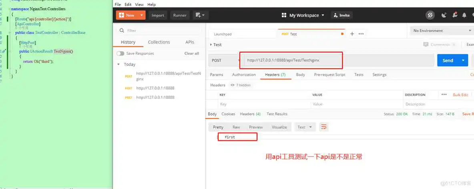Viewport: 474px width, 189px height.
Task: Switch response view to Pretty
Action: pos(218,127)
